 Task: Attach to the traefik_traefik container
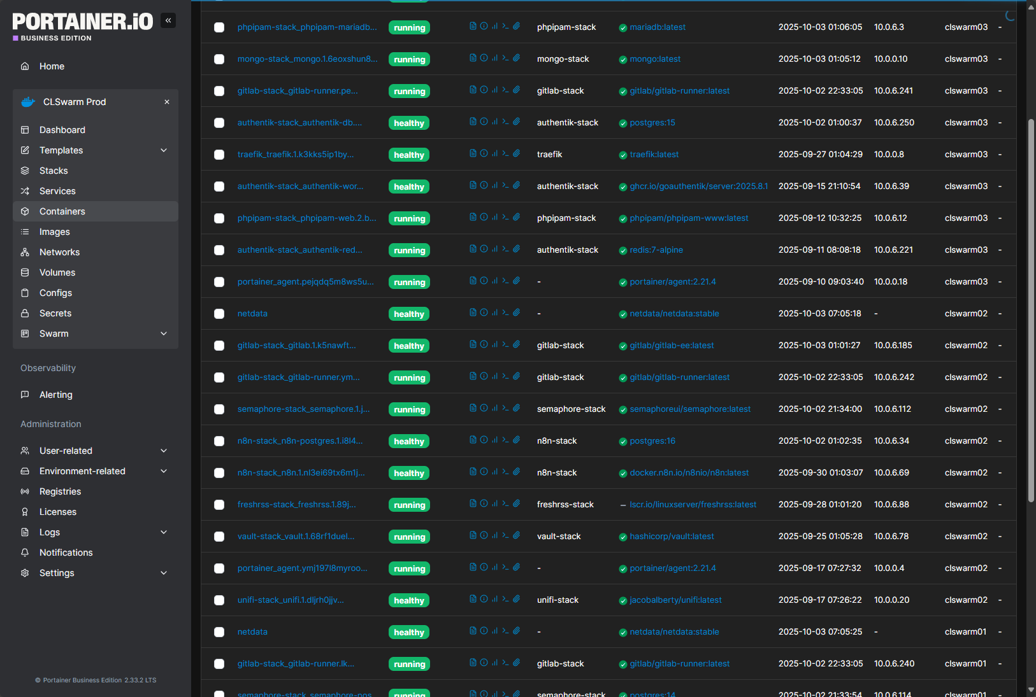tap(516, 153)
